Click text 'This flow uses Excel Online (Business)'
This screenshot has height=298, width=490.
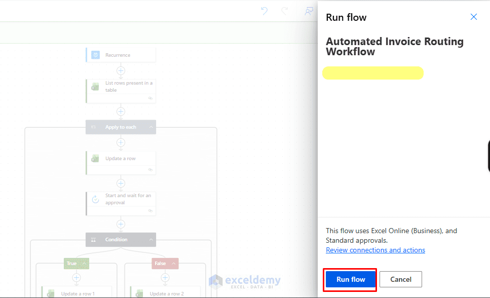click(x=385, y=231)
